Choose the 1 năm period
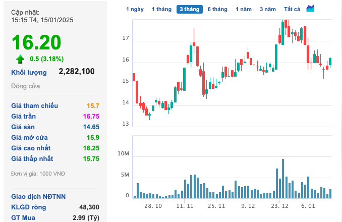 click(x=244, y=9)
